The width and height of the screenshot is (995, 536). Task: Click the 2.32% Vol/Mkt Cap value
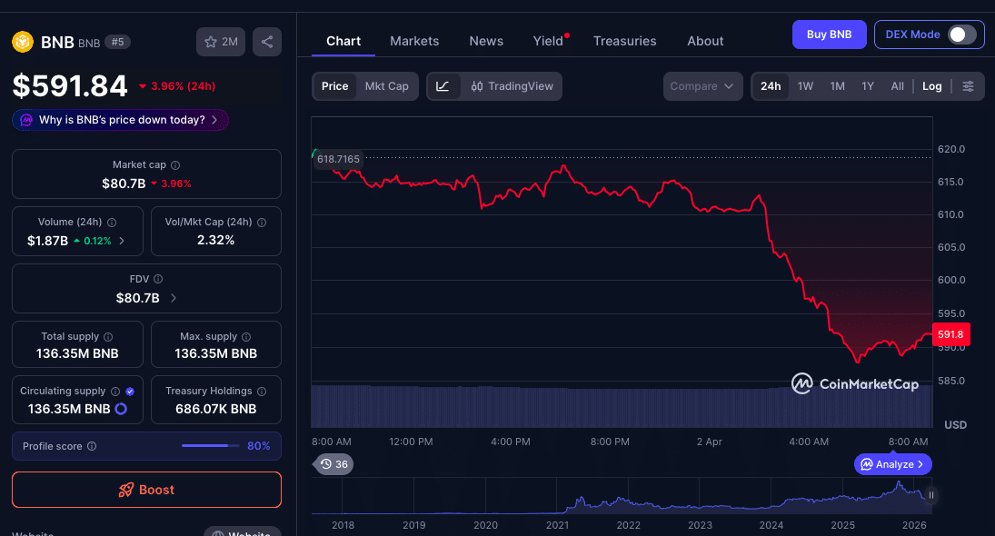pyautogui.click(x=215, y=241)
